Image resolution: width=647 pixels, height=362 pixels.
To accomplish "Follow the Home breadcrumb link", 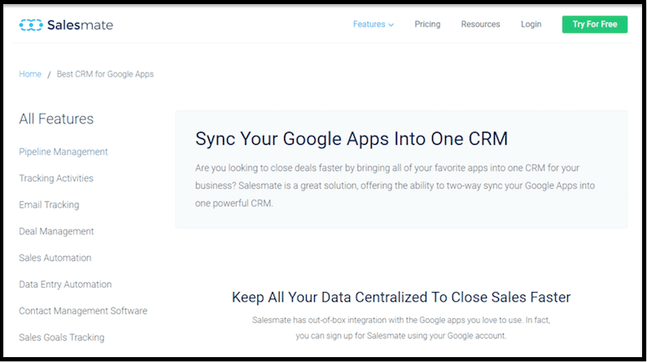I will [30, 74].
